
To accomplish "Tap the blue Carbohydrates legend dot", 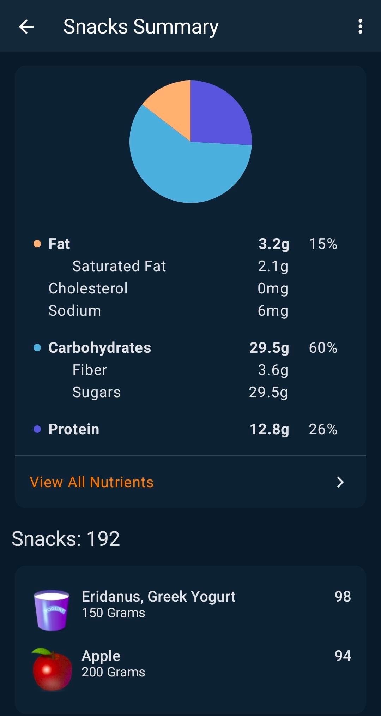I will [x=37, y=348].
